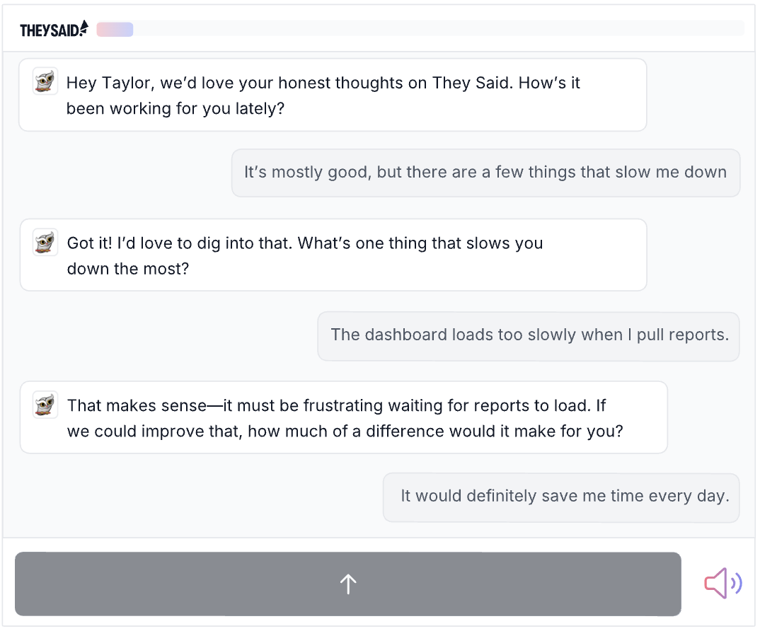
Task: Select the 'save me time every day' reply
Action: [561, 497]
